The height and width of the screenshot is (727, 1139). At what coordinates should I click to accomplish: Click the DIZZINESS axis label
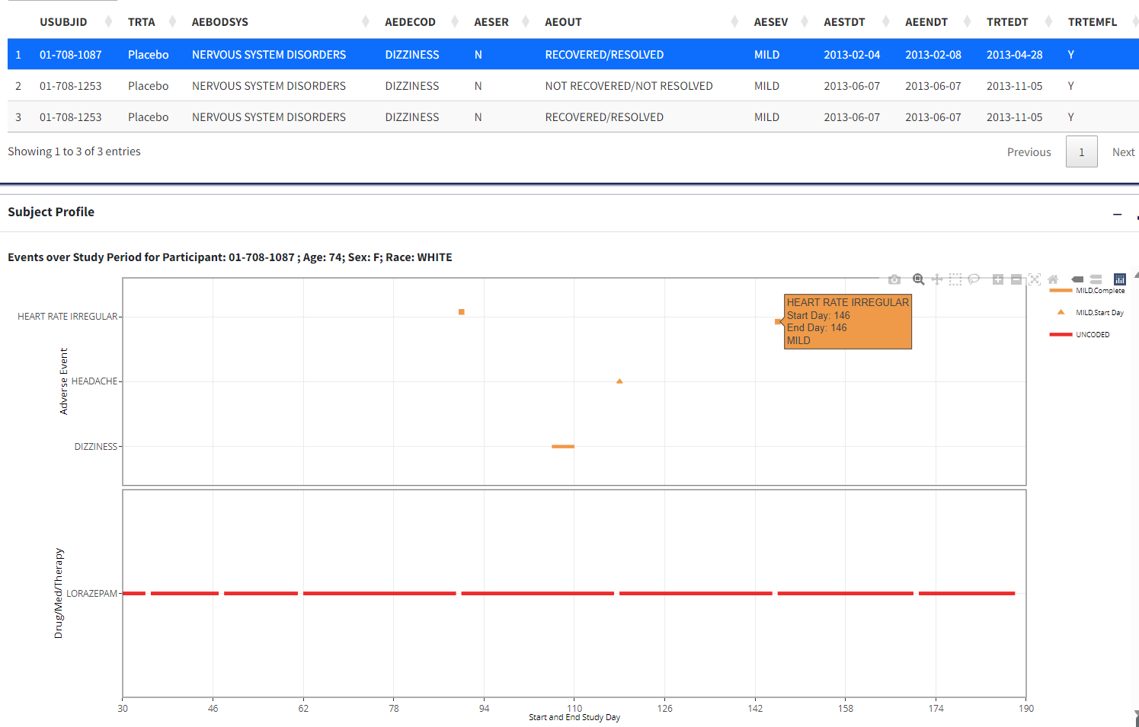point(96,447)
